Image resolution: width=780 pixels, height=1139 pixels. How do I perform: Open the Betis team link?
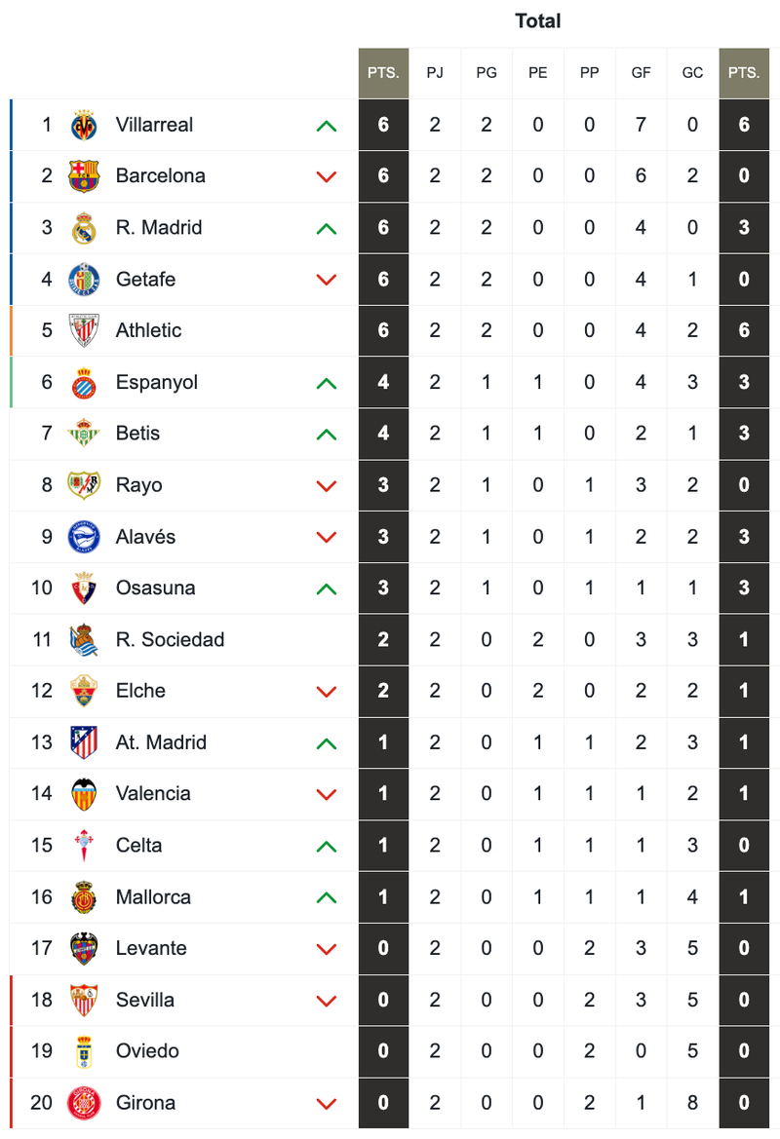pos(137,434)
